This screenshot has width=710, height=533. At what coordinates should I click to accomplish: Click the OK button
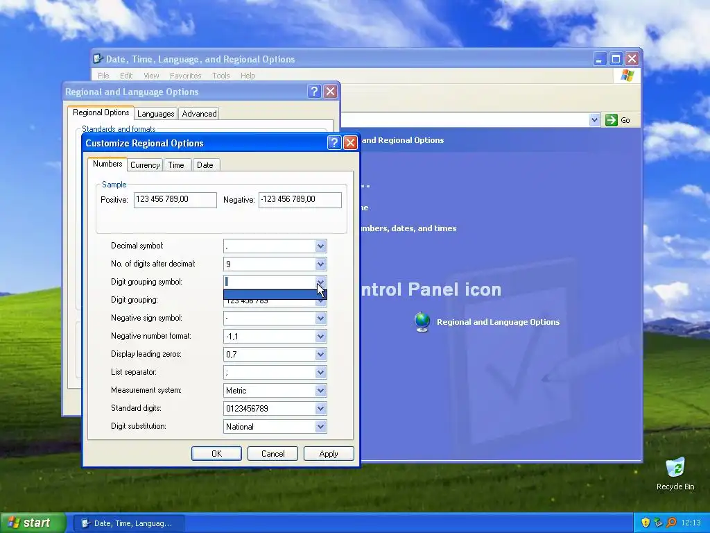pos(216,454)
